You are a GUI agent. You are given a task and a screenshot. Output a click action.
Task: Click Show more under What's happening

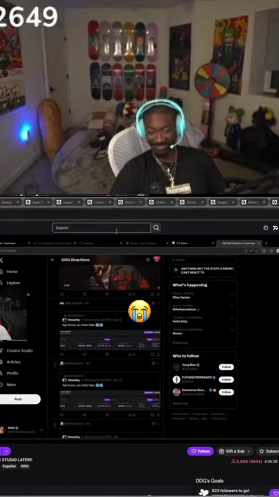(180, 343)
